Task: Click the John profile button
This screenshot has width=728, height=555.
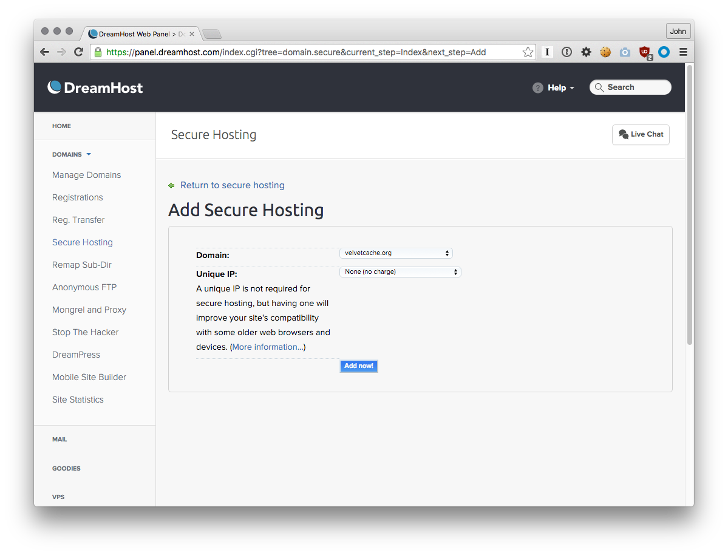Action: (678, 31)
